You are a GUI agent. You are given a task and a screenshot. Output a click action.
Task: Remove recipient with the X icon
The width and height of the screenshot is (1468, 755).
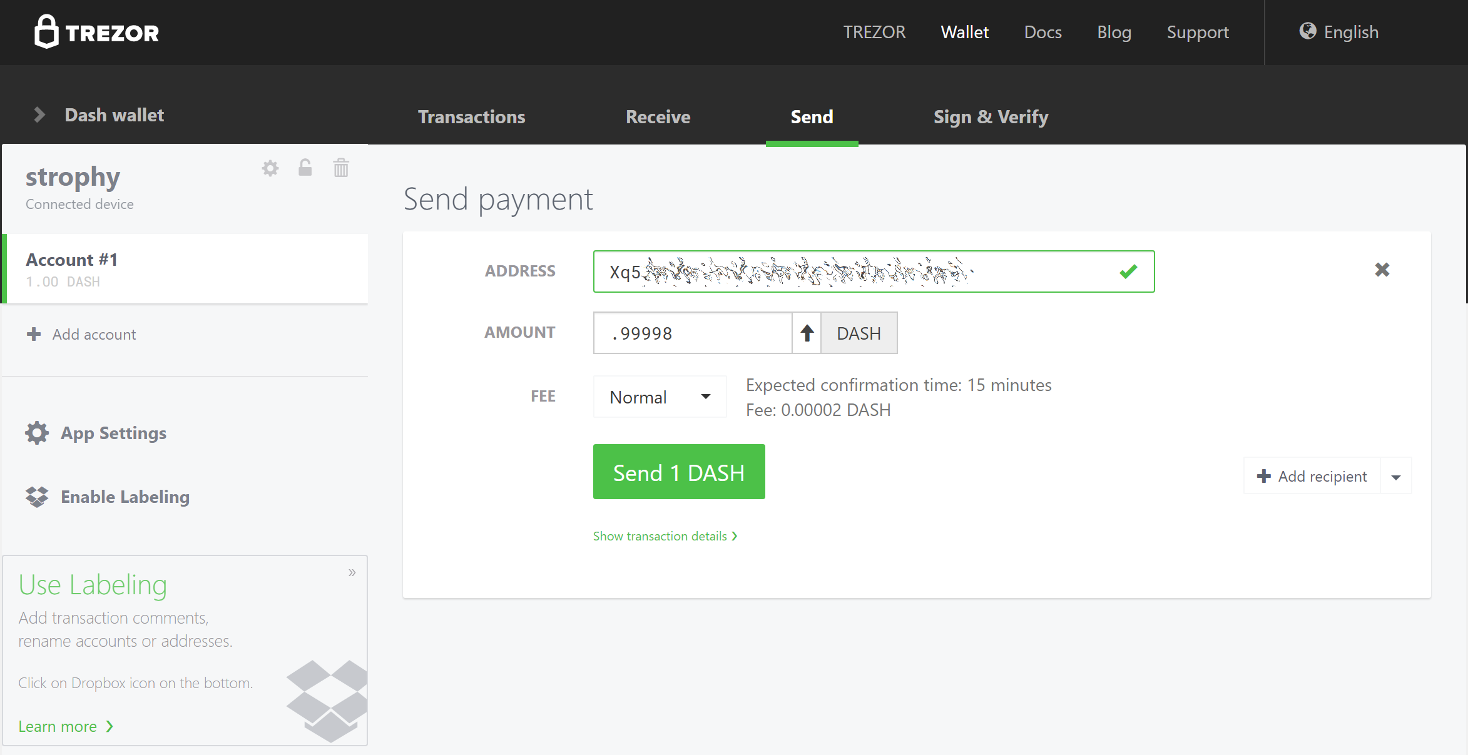click(1382, 270)
